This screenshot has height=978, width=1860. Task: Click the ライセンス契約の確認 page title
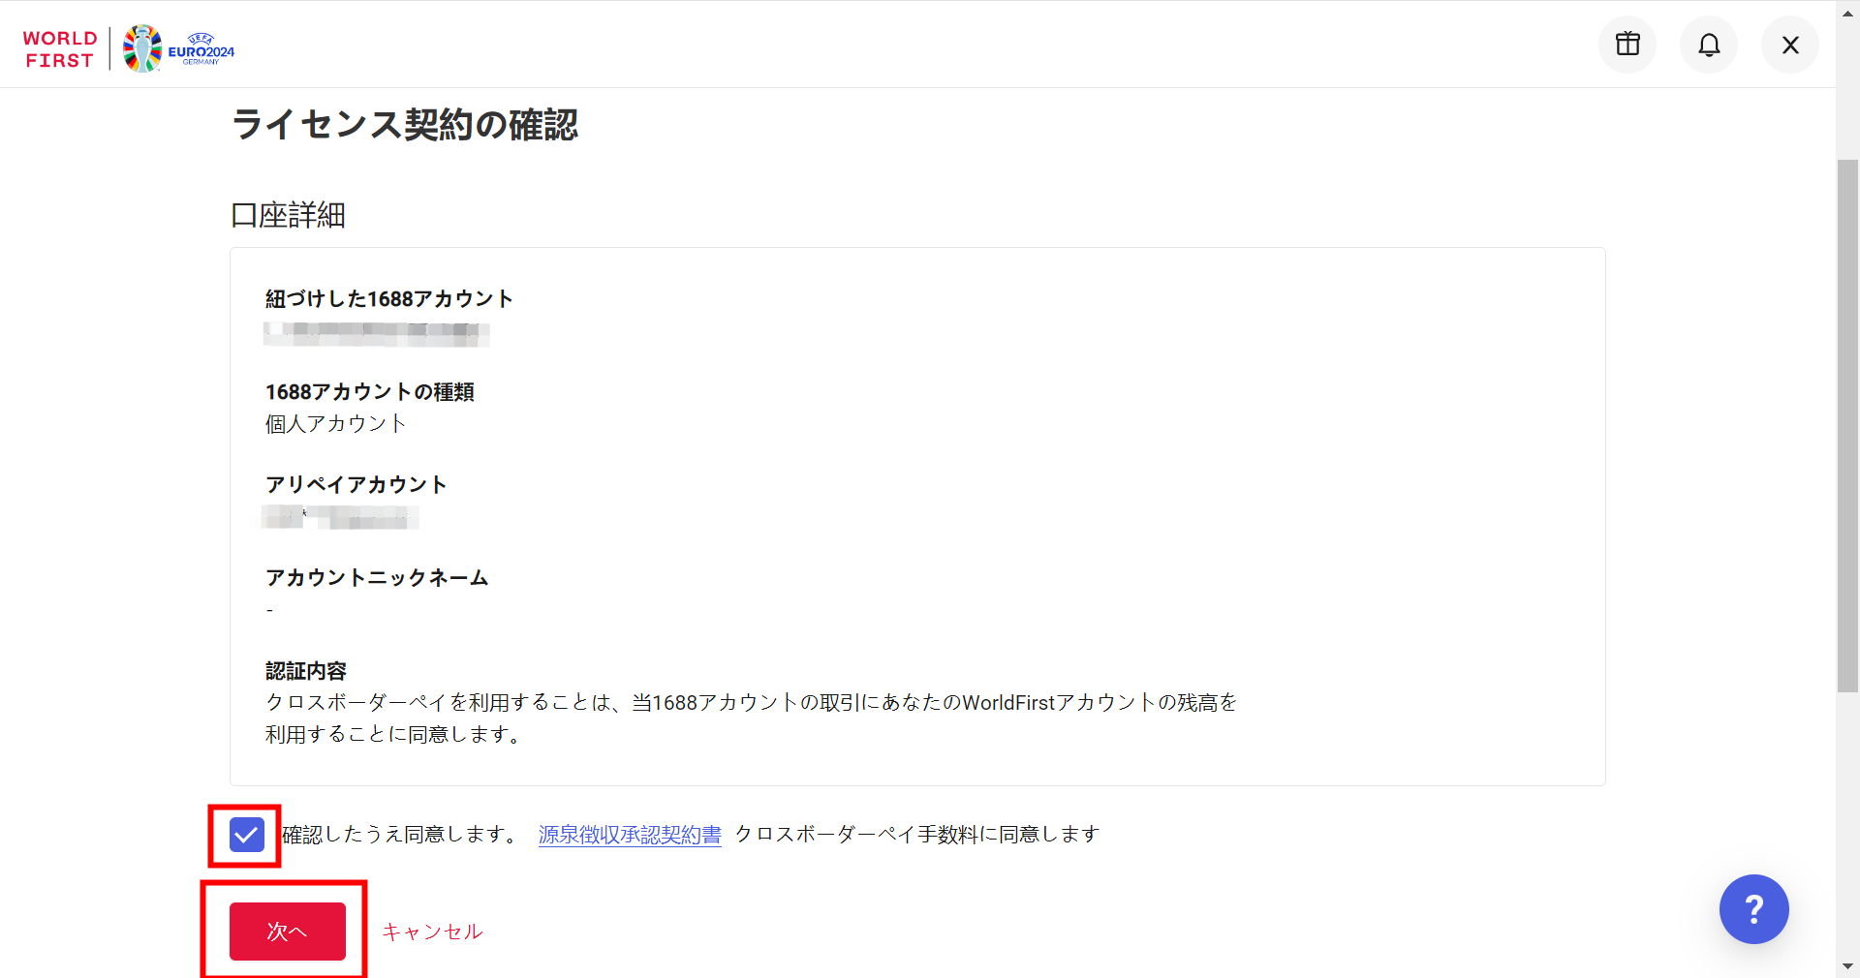click(404, 125)
